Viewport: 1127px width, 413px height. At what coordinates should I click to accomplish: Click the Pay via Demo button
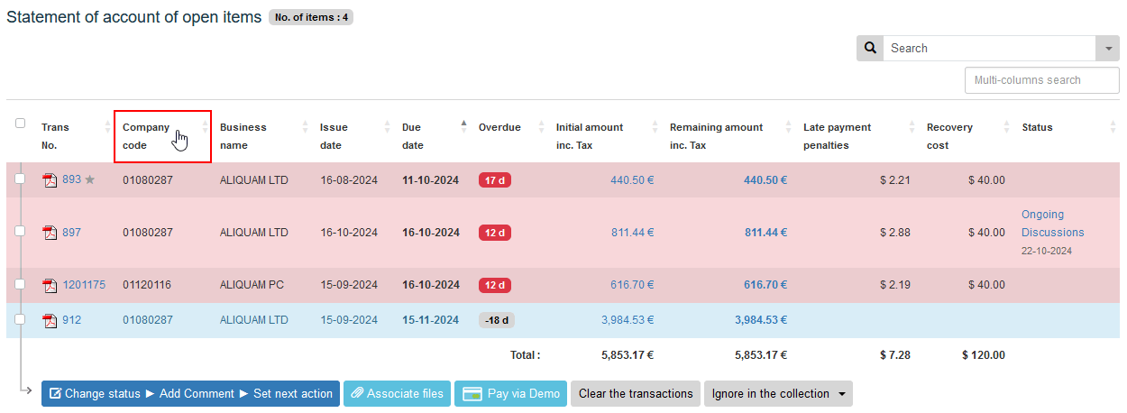(x=510, y=394)
